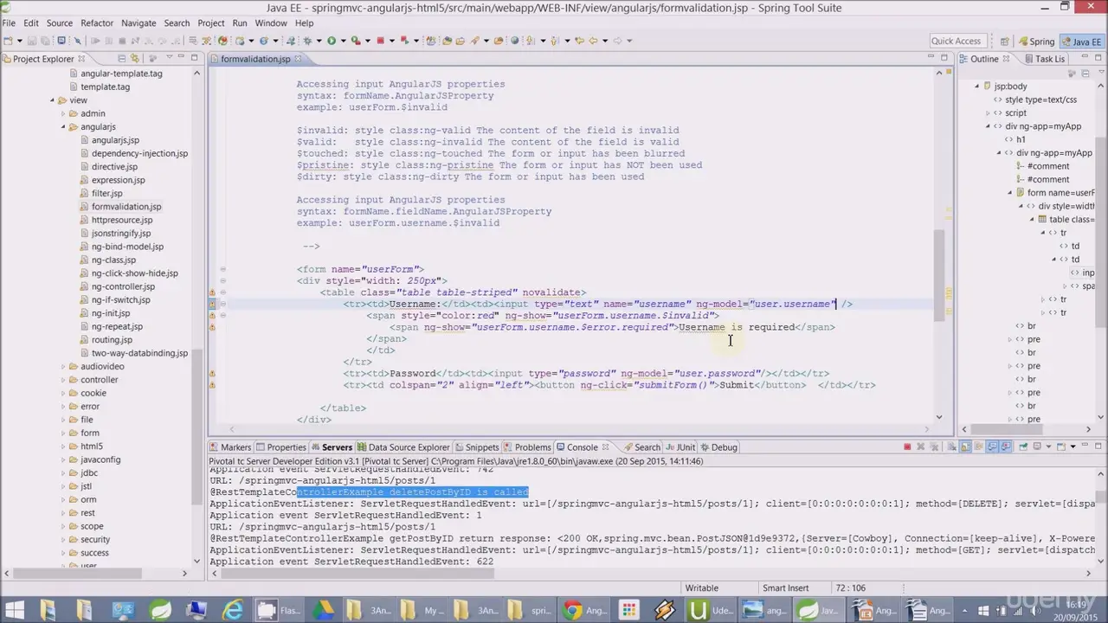The width and height of the screenshot is (1108, 623).
Task: Open Internet Explorer from the taskbar
Action: click(233, 610)
